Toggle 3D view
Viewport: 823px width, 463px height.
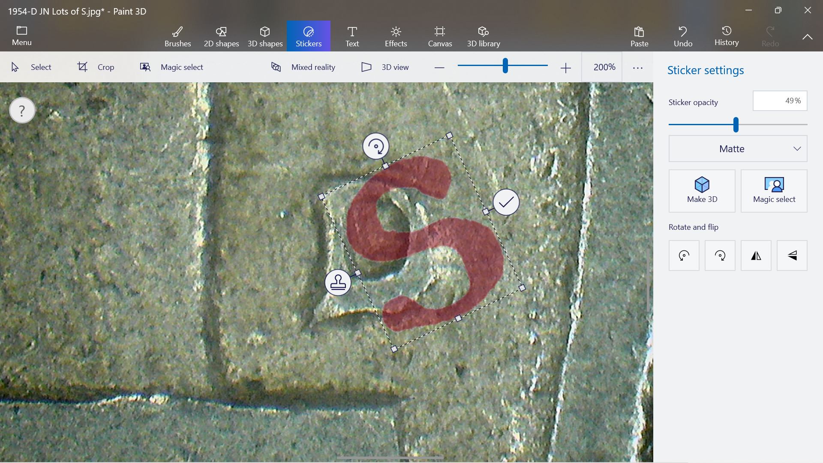click(x=385, y=67)
